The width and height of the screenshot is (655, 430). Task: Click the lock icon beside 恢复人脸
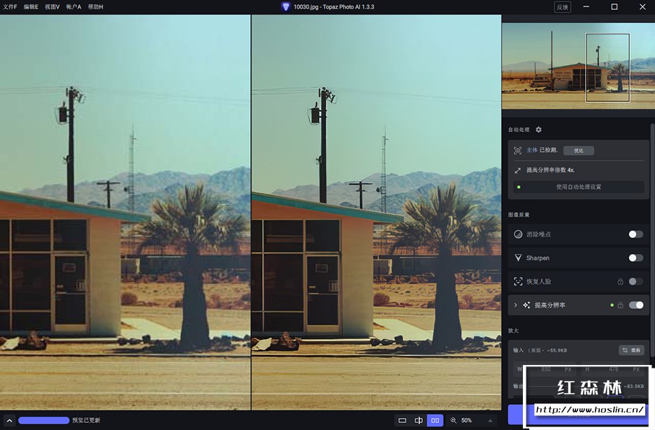(x=620, y=281)
